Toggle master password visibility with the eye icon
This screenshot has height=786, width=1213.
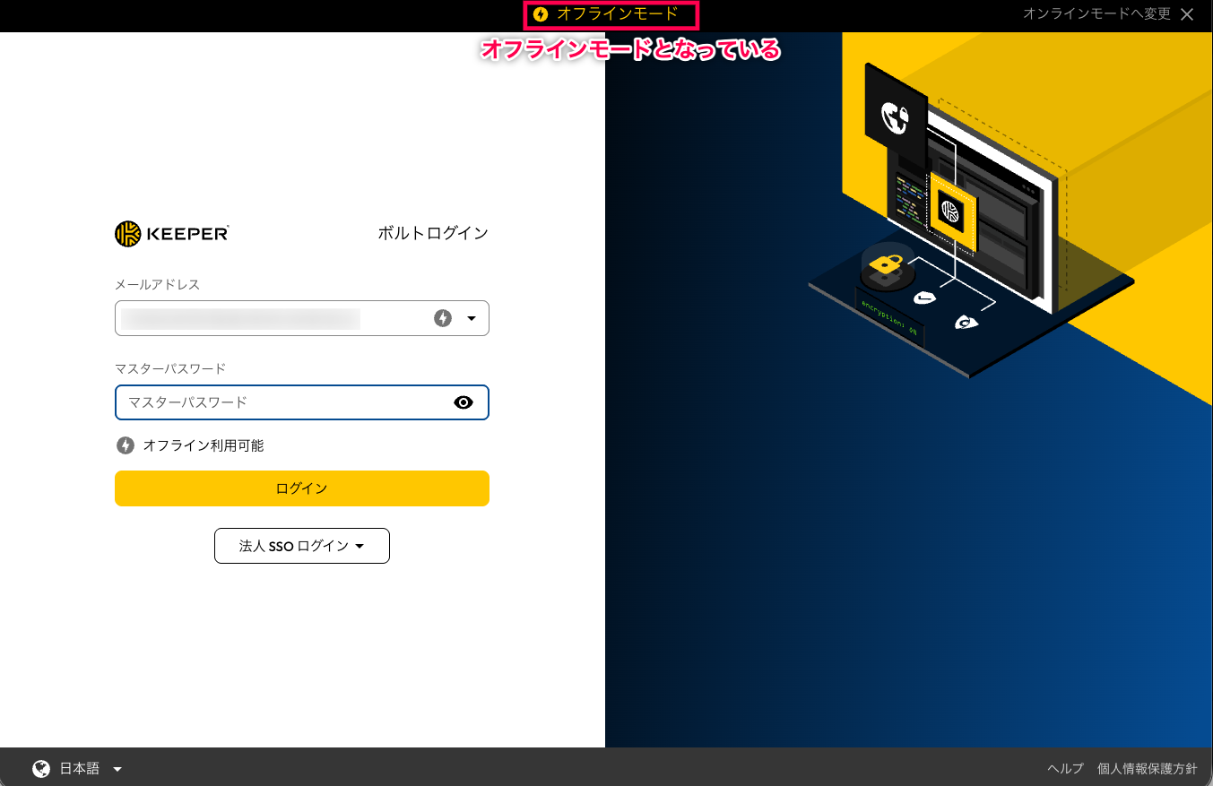pos(464,402)
